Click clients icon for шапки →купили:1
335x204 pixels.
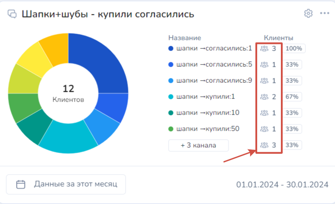click(x=264, y=97)
